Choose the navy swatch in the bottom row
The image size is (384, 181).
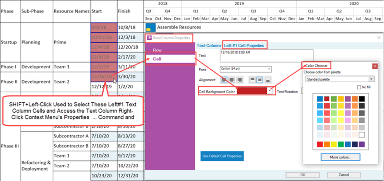point(355,144)
